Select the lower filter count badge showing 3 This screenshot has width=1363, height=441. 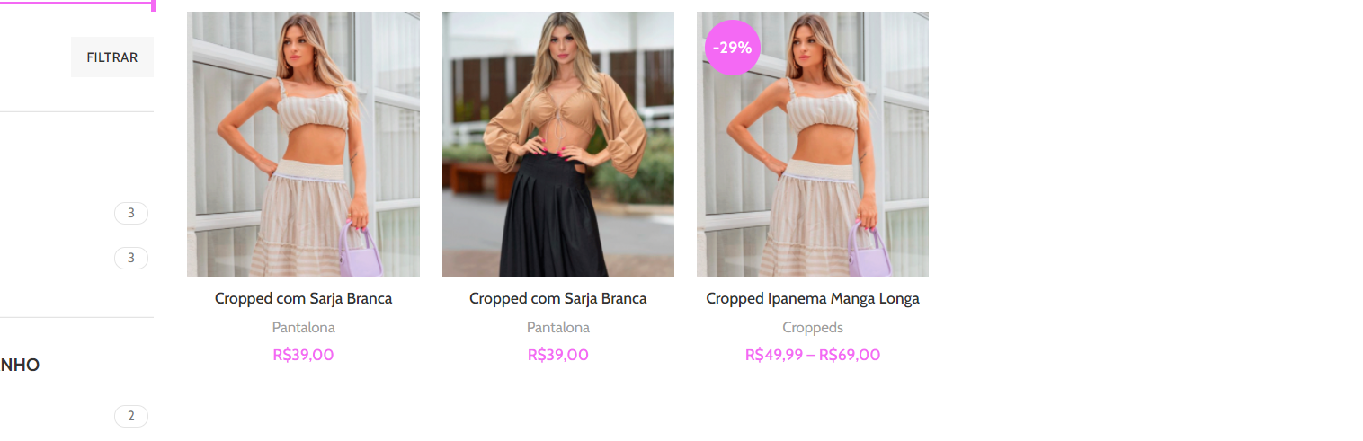point(131,258)
